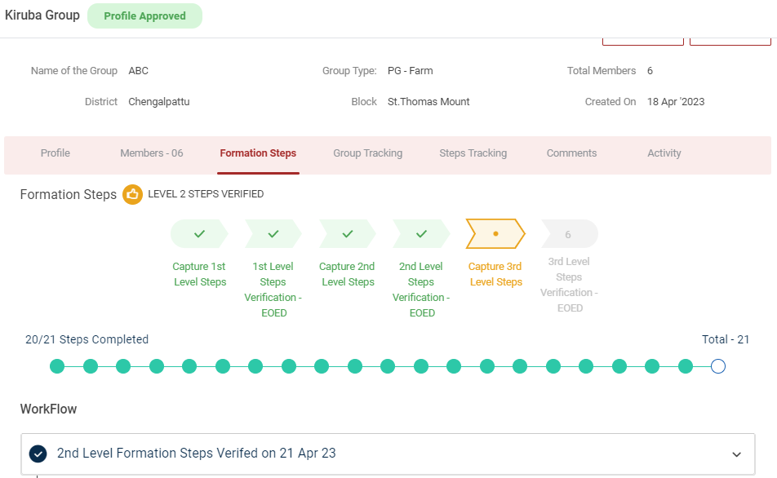
Task: Click the Capture 3rd Level Steps label
Action: point(495,275)
